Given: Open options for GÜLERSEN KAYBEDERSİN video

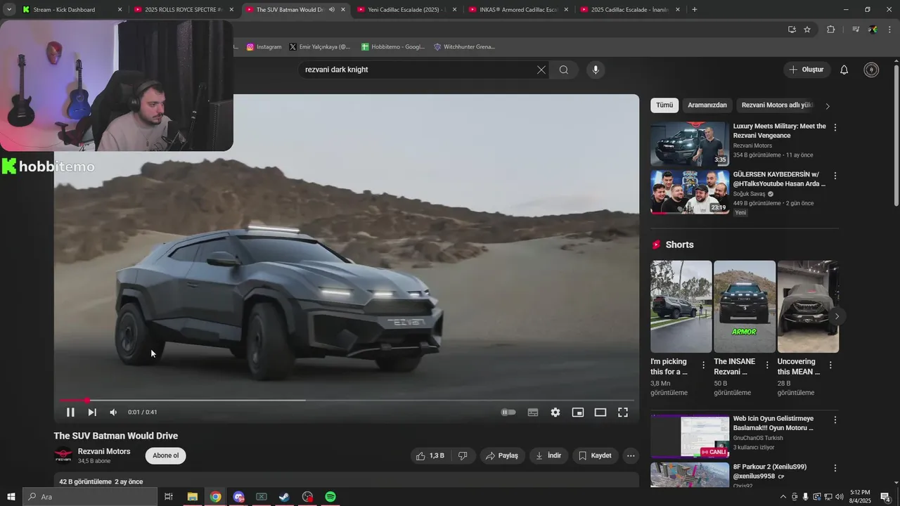Looking at the screenshot, I should 835,176.
